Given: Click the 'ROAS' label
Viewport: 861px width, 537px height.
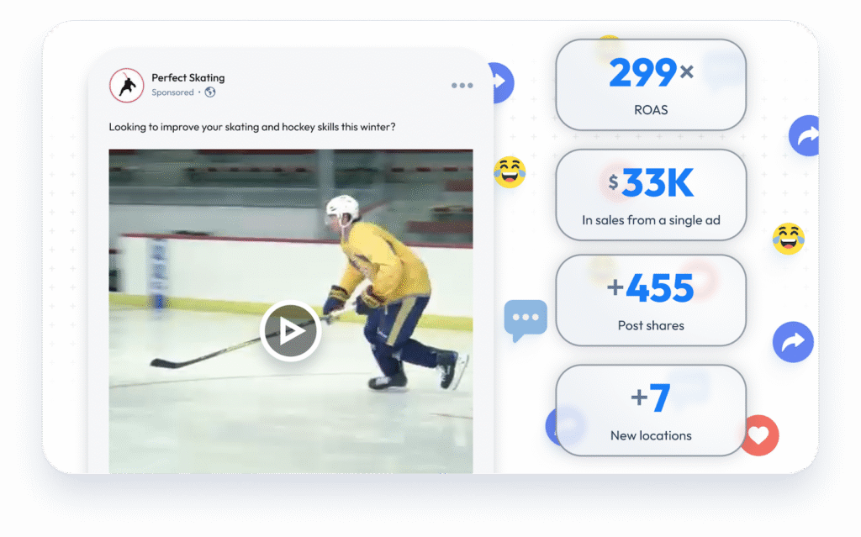Looking at the screenshot, I should coord(651,110).
